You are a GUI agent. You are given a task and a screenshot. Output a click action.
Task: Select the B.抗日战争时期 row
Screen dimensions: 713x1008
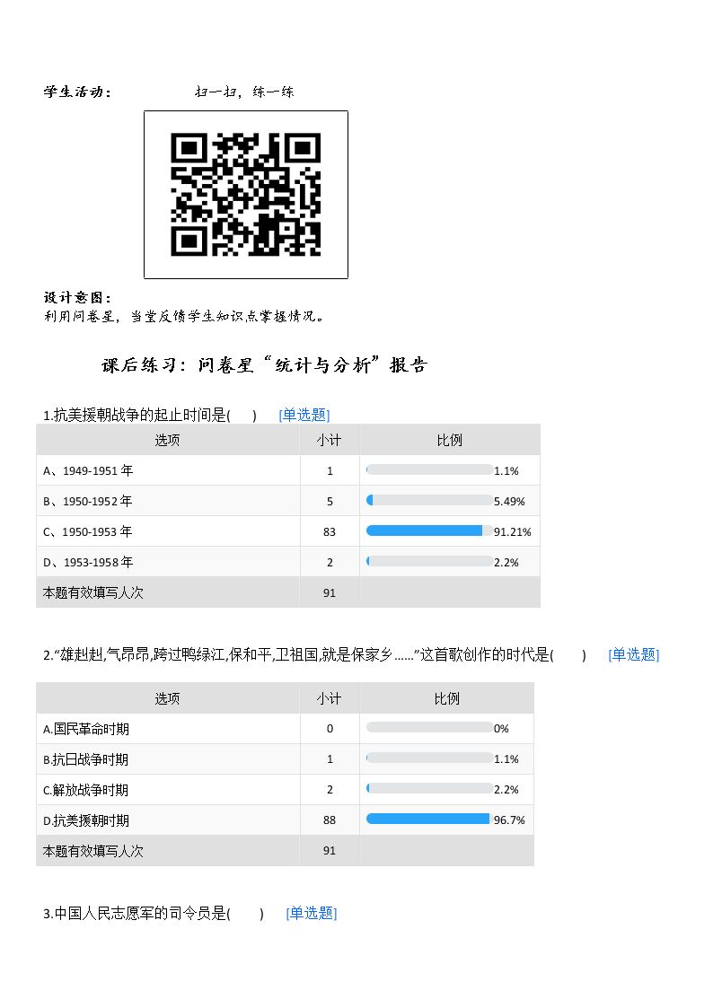(285, 759)
